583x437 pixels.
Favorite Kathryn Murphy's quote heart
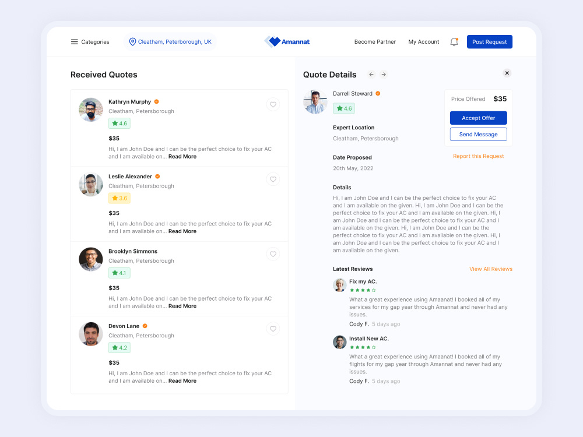(273, 104)
